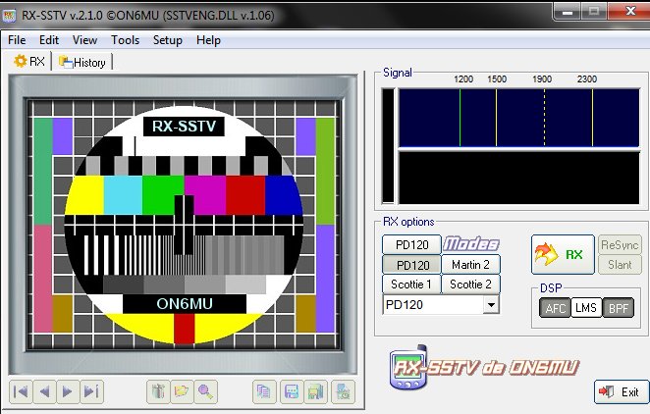This screenshot has width=650, height=414.
Task: Click the Modes label graphic
Action: click(x=471, y=244)
